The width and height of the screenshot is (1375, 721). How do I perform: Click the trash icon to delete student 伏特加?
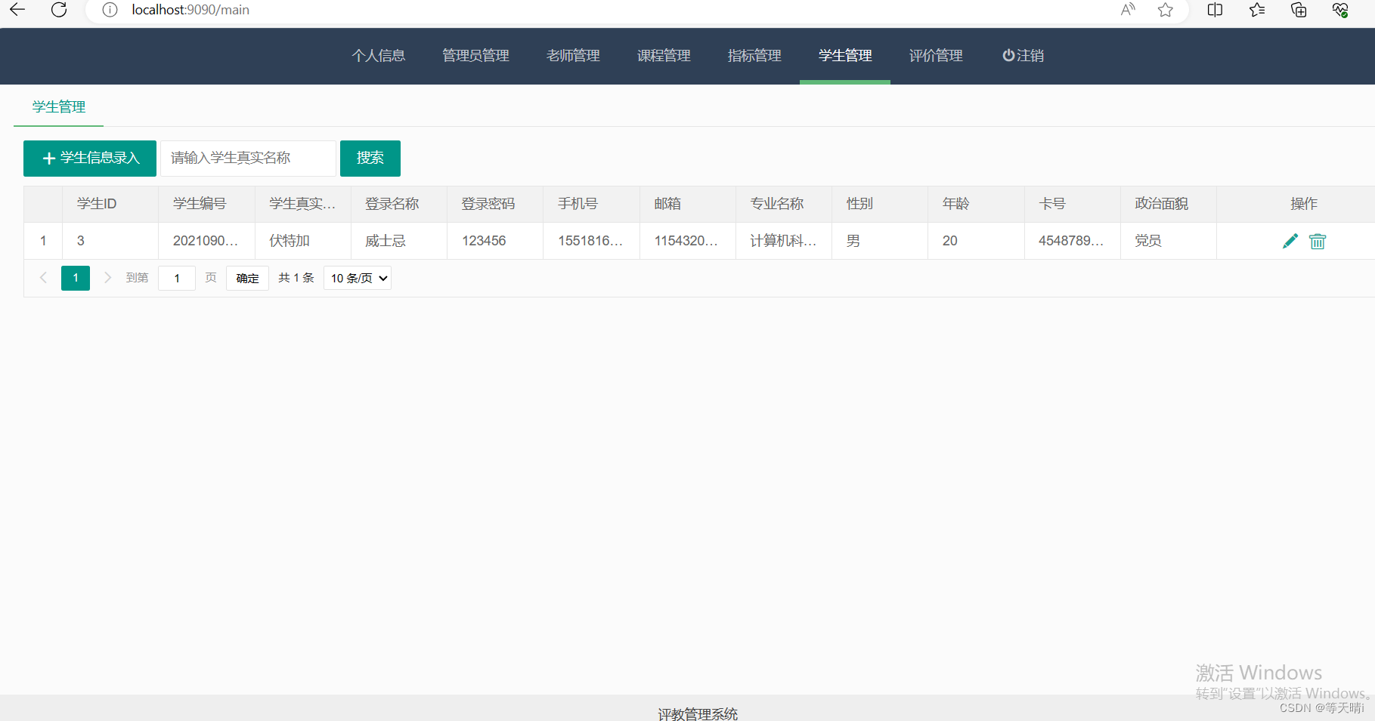1318,241
